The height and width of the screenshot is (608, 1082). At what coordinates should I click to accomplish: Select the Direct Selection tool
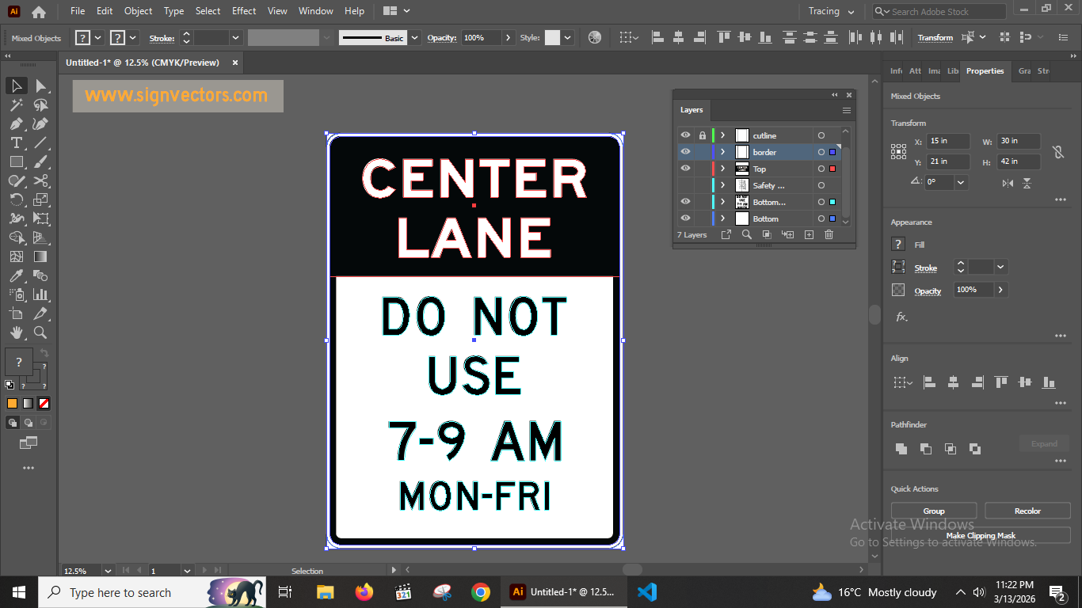tap(40, 85)
